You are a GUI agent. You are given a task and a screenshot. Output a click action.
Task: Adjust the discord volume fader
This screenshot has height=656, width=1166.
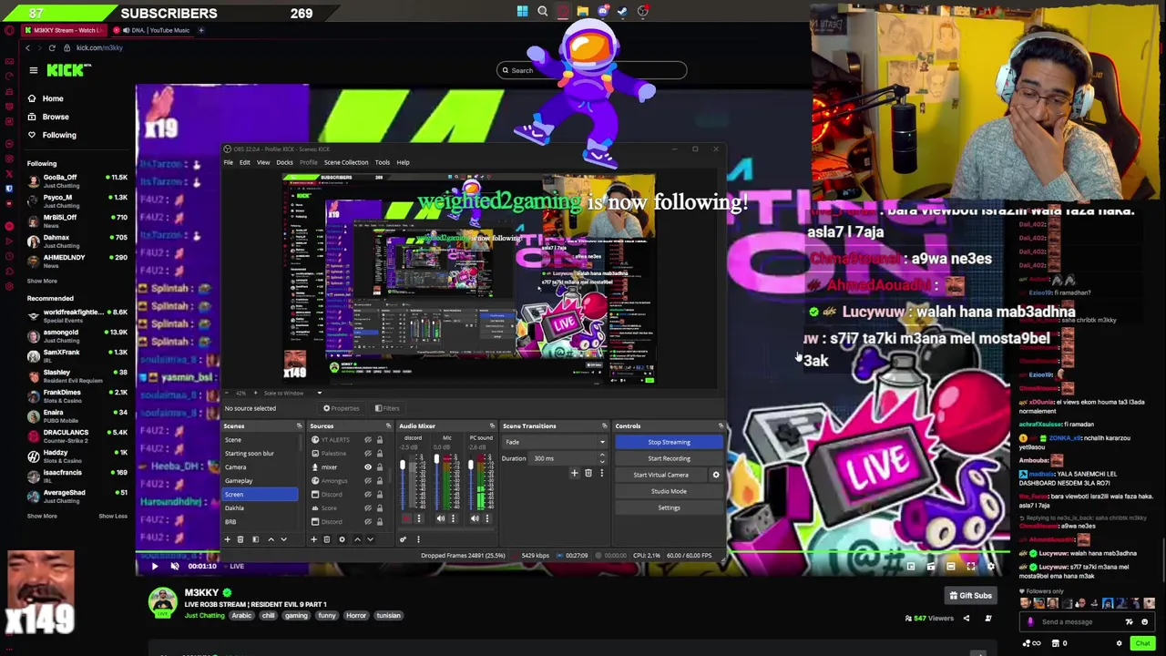404,466
